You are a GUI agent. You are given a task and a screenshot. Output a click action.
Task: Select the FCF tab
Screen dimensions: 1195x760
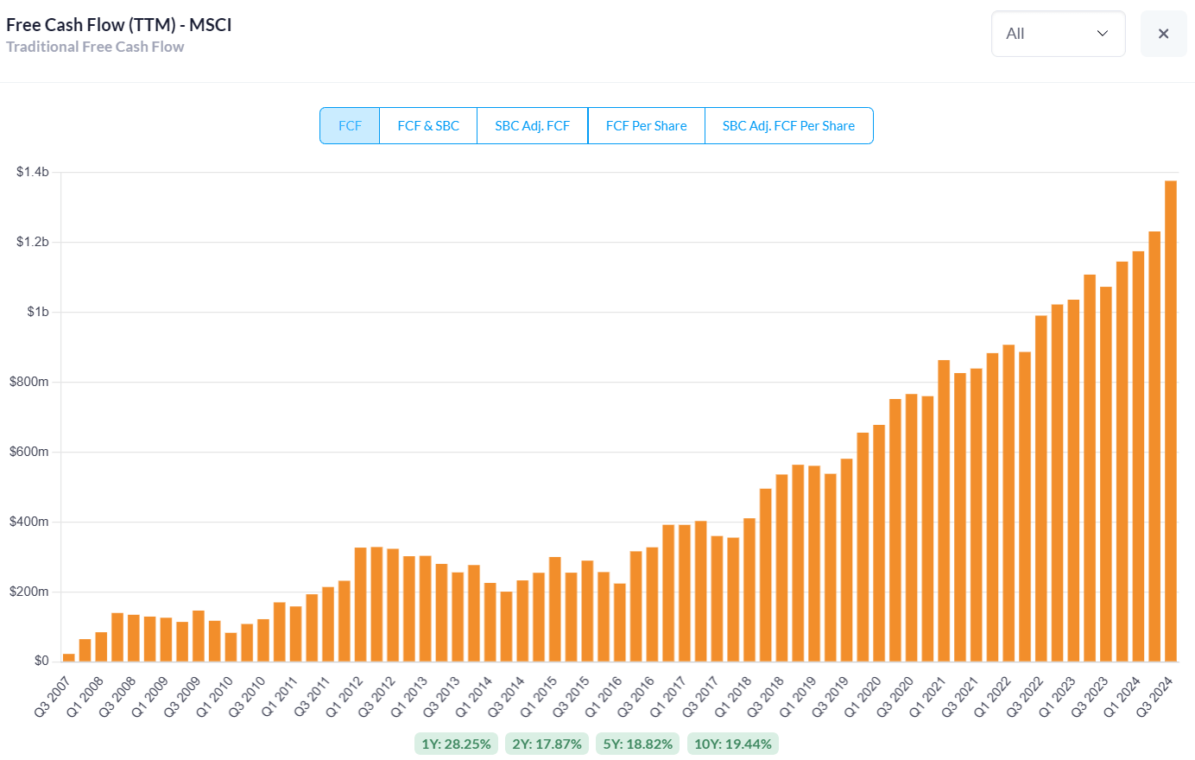[x=350, y=126]
